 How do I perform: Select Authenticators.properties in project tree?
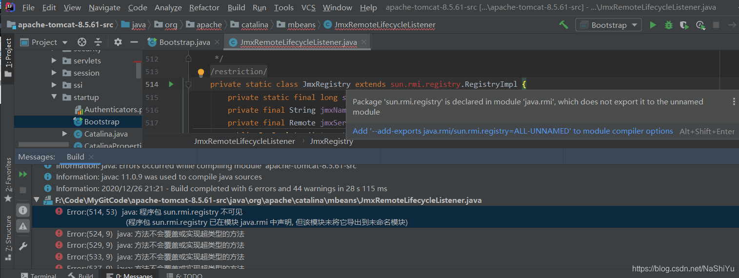(108, 110)
